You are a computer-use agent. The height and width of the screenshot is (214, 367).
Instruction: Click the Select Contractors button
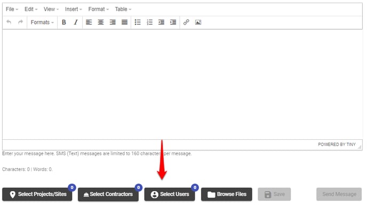tap(108, 194)
